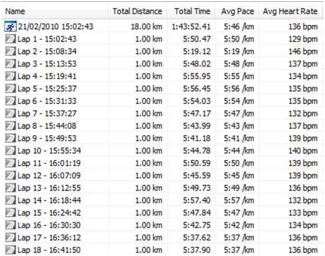Select the Lap 12 row icon
This screenshot has width=325, height=256.
pos(11,176)
